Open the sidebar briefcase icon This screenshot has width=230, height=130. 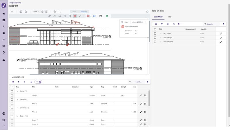point(4,33)
